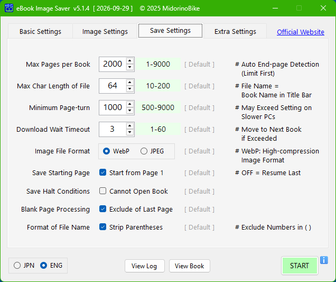Reset Minimum Page-turn to Default

199,107
